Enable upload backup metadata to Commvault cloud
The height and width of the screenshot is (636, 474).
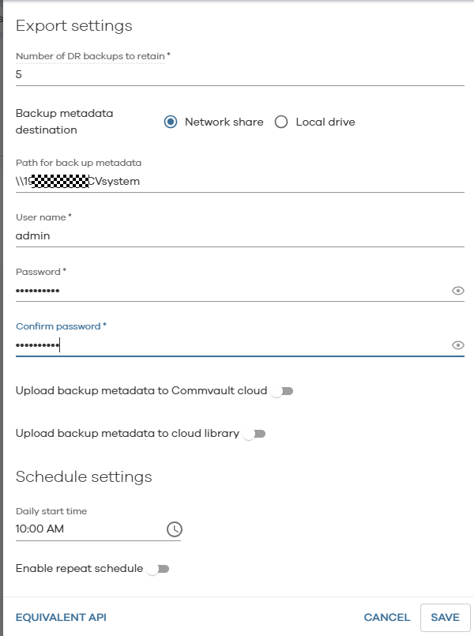pos(281,391)
